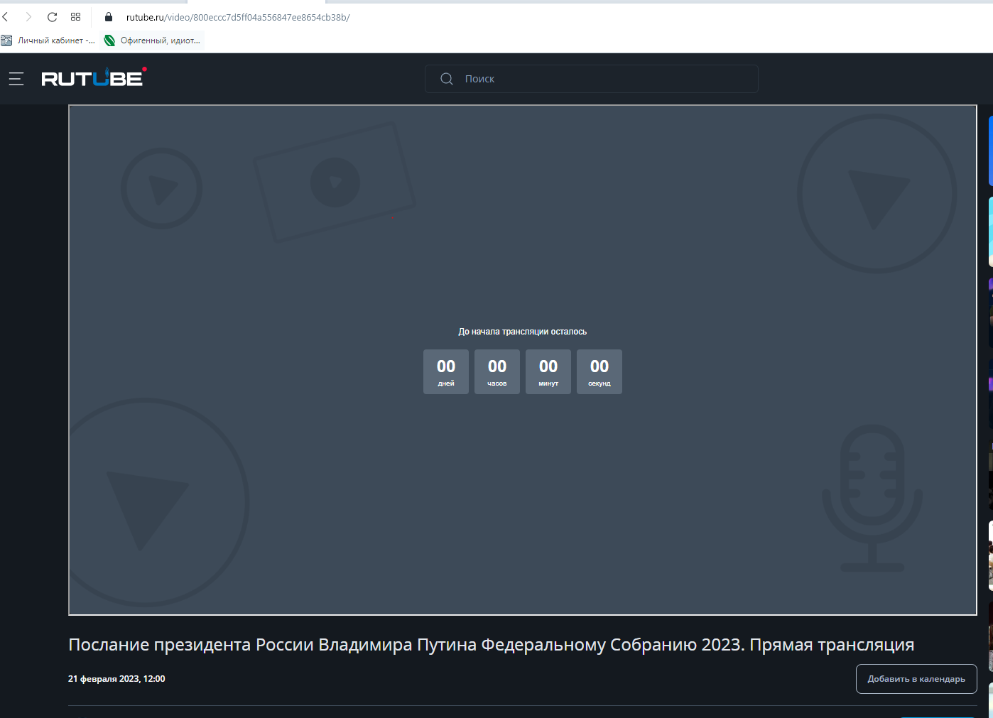Click the magnifier icon in search bar
Screen dimensions: 993x718
coord(447,79)
